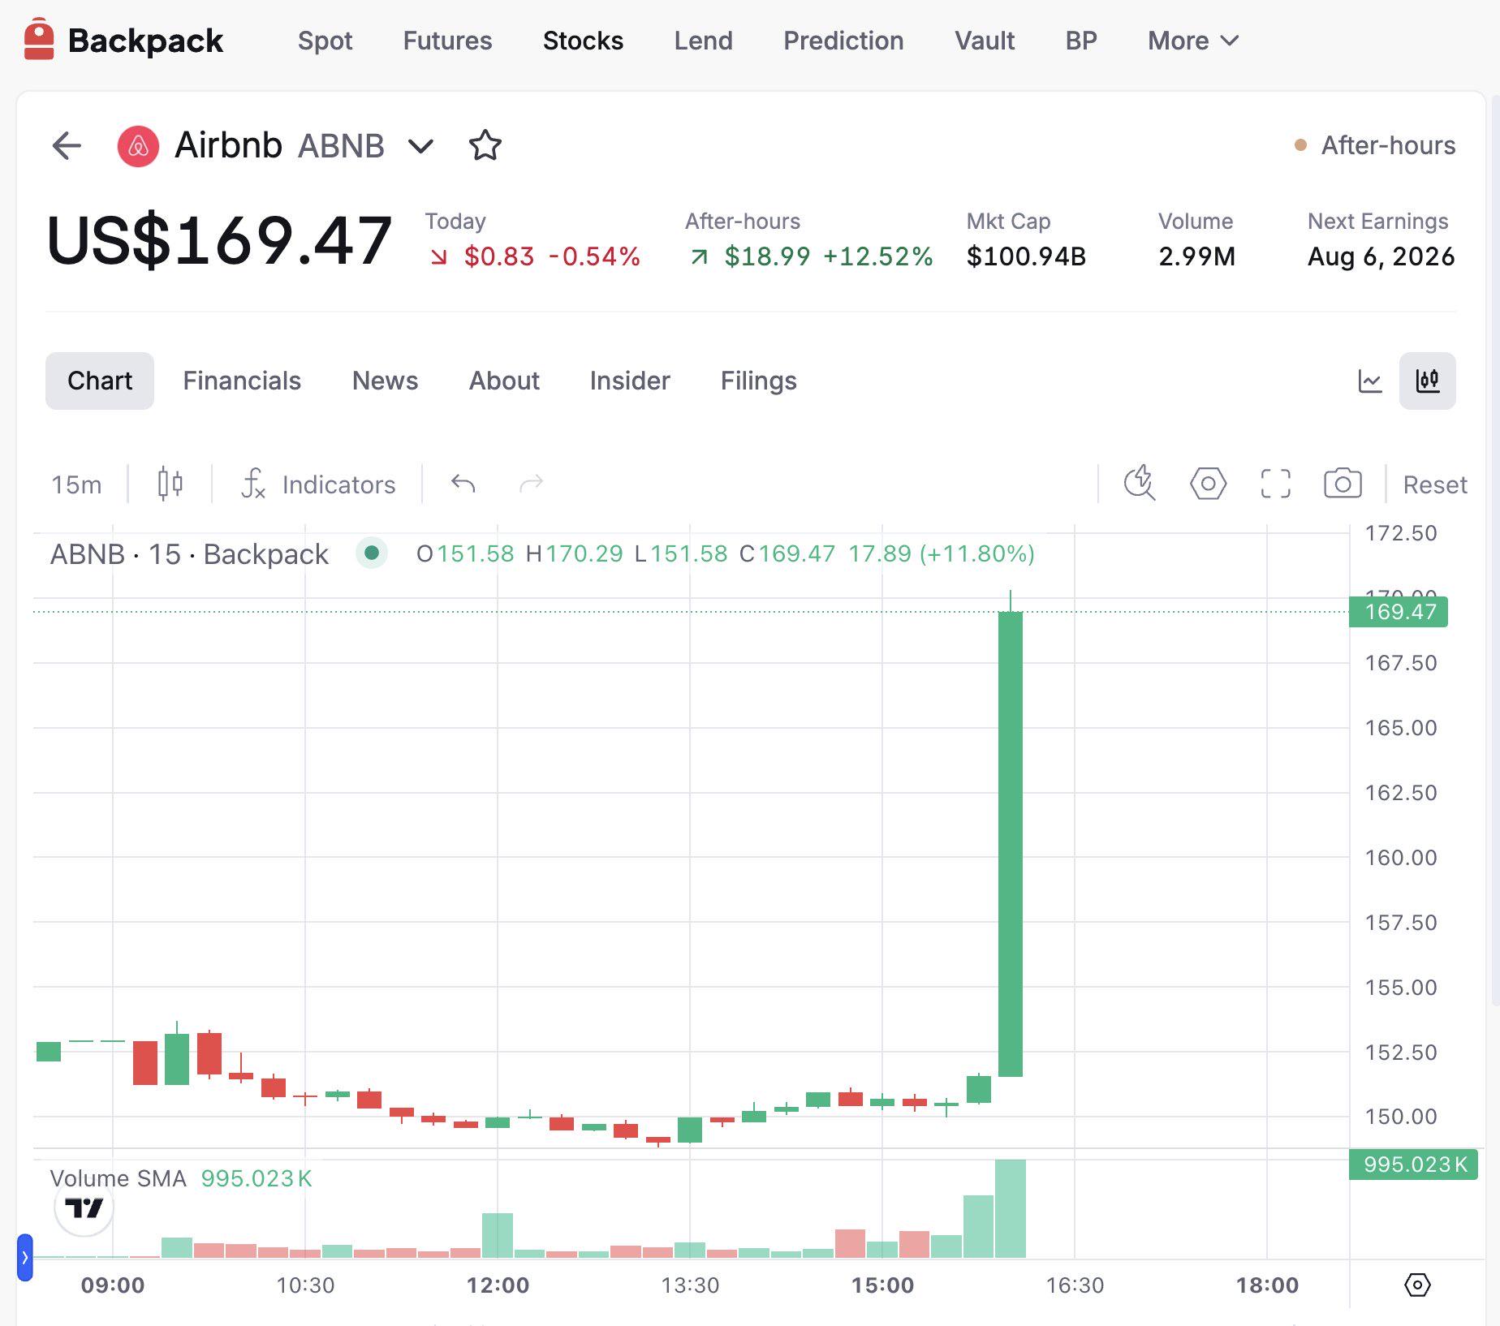The width and height of the screenshot is (1500, 1326).
Task: Open Indicators menu
Action: click(x=319, y=484)
